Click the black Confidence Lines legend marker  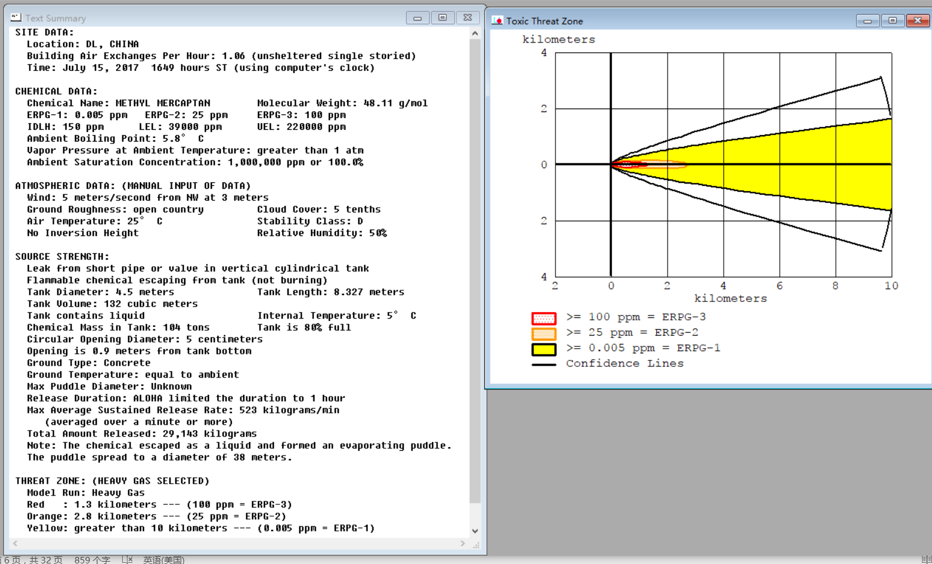[x=544, y=365]
